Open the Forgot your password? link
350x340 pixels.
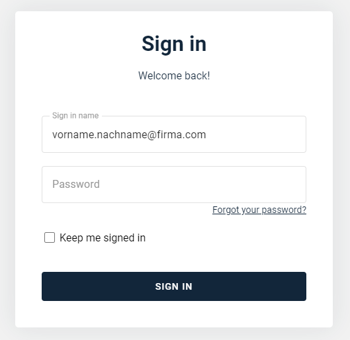point(259,210)
